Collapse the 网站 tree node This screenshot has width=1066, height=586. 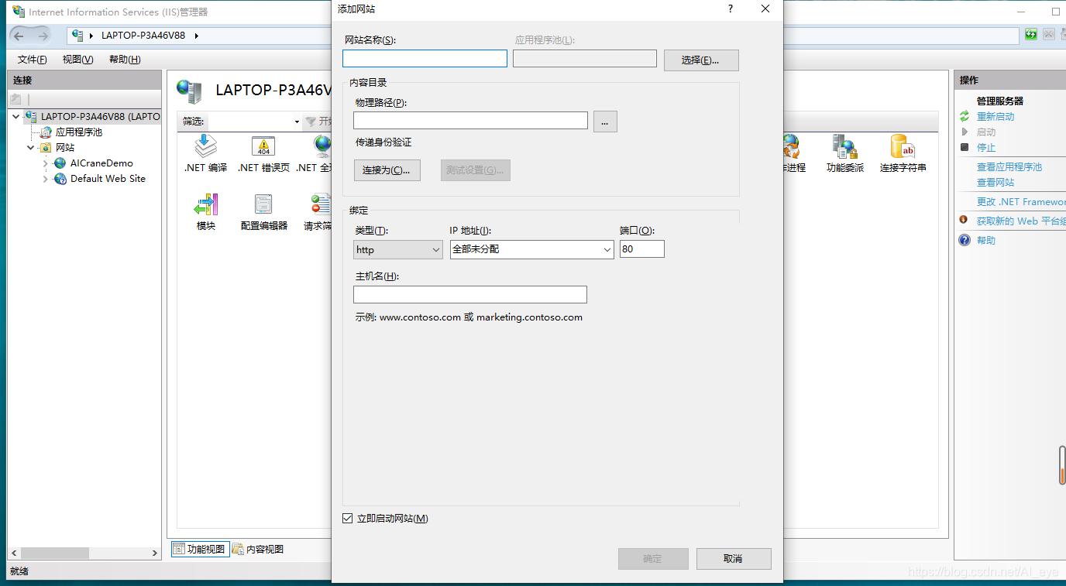point(31,148)
